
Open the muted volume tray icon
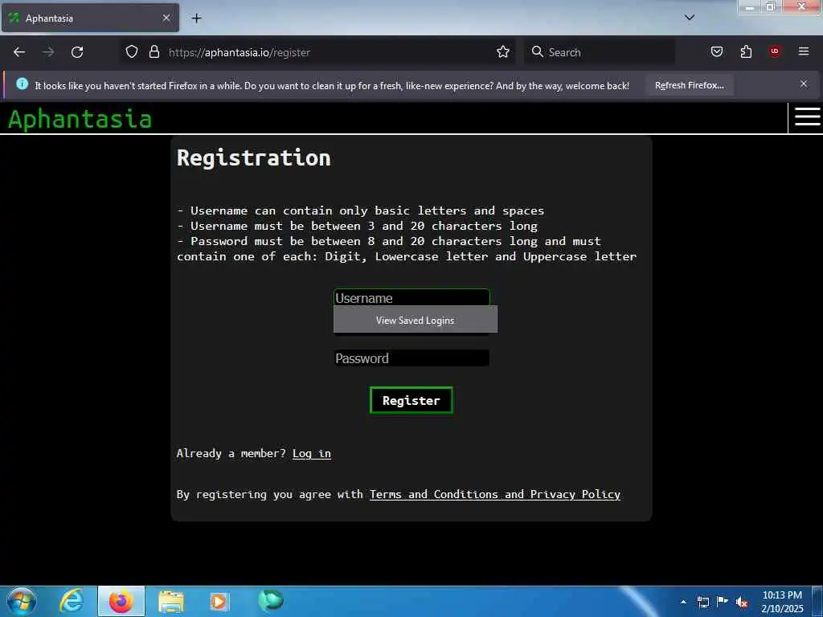click(x=742, y=603)
